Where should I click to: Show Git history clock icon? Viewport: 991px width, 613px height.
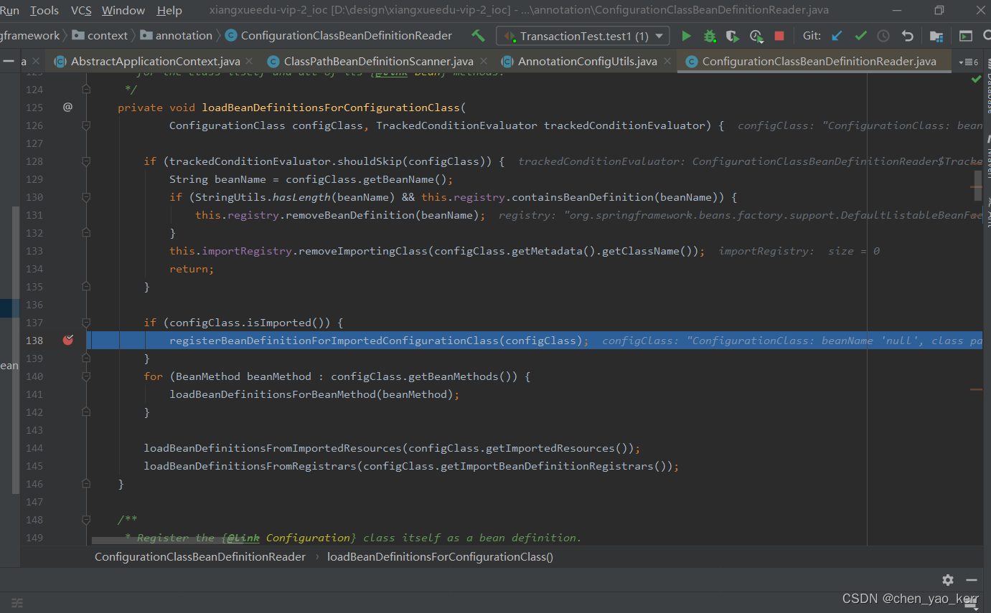(883, 36)
